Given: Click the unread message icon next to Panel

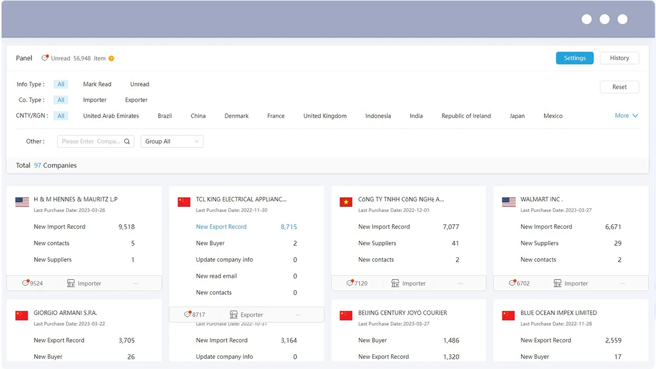Looking at the screenshot, I should tap(45, 58).
